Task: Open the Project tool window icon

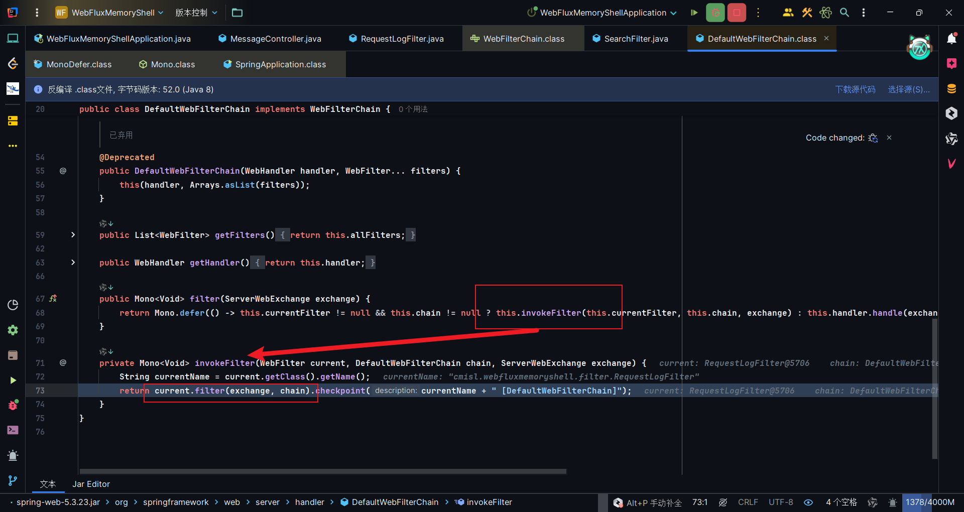Action: click(x=13, y=38)
